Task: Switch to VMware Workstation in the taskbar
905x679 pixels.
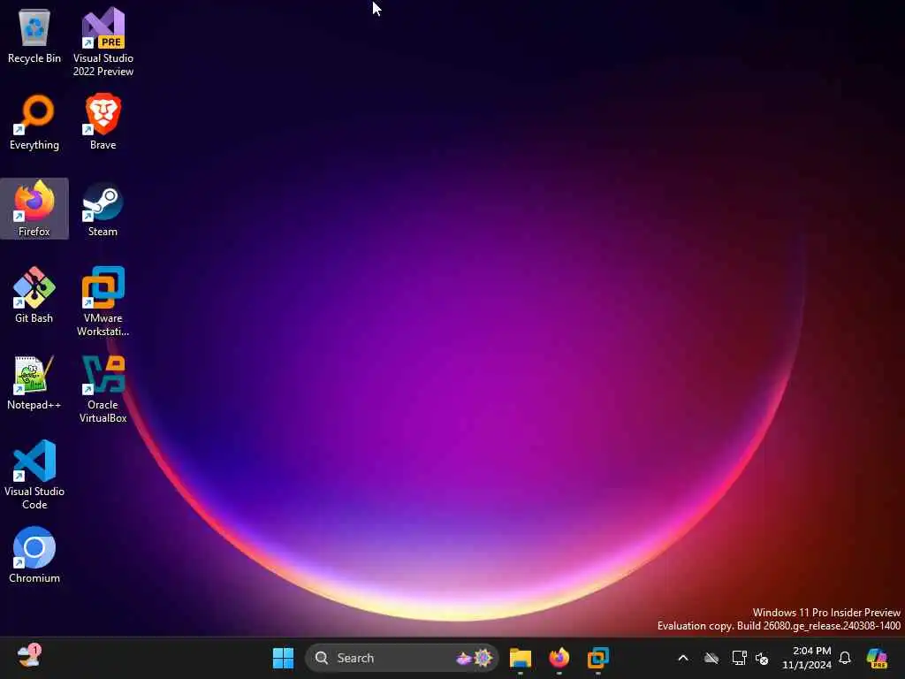Action: click(x=598, y=658)
